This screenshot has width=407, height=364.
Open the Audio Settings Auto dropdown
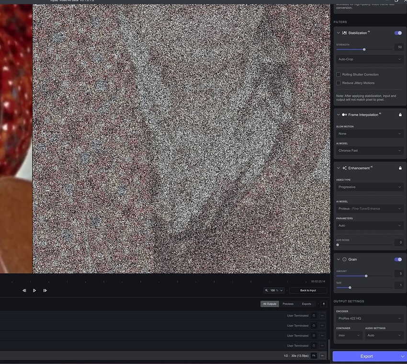point(384,335)
